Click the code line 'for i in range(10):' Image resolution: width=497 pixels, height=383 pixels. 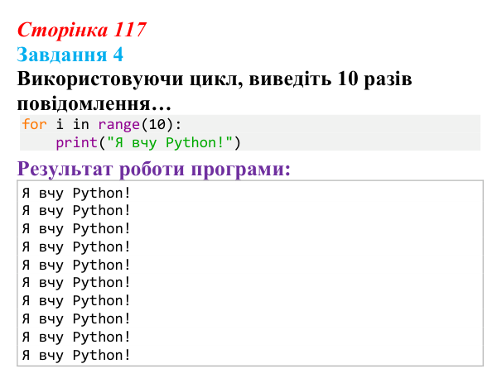click(x=101, y=124)
